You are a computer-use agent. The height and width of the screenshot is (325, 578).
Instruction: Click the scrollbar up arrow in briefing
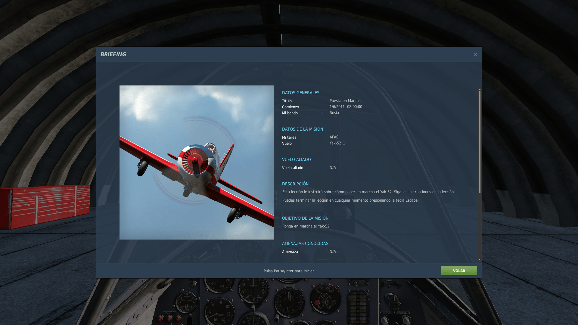coord(480,89)
